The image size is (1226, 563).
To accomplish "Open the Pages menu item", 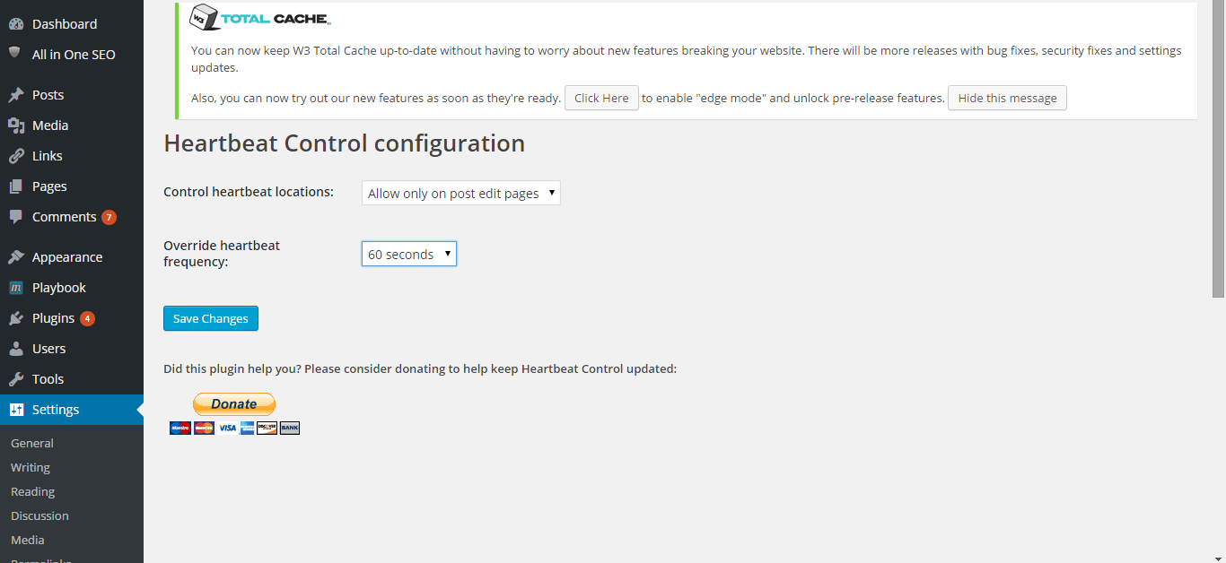I will [x=49, y=186].
